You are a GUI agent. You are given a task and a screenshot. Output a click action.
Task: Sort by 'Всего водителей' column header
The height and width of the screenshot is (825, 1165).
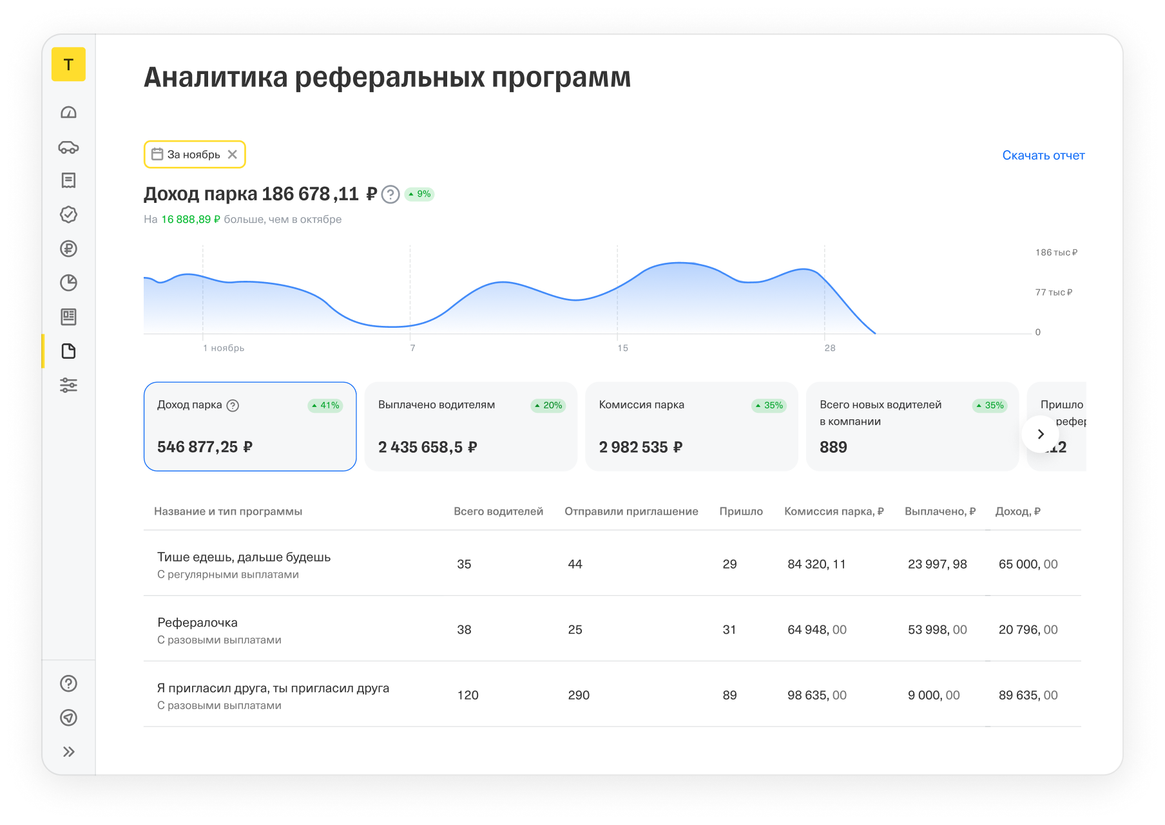point(498,511)
